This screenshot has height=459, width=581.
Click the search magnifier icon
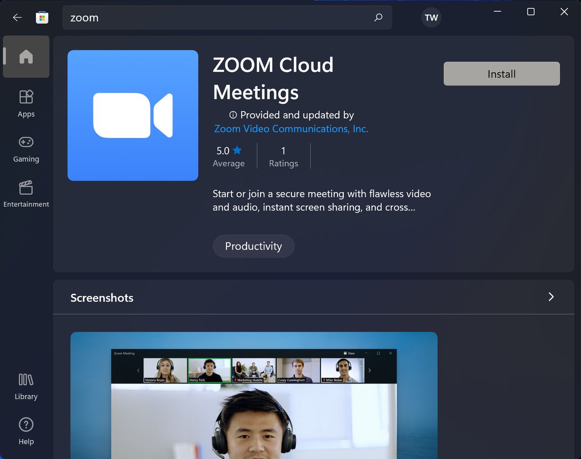(378, 17)
